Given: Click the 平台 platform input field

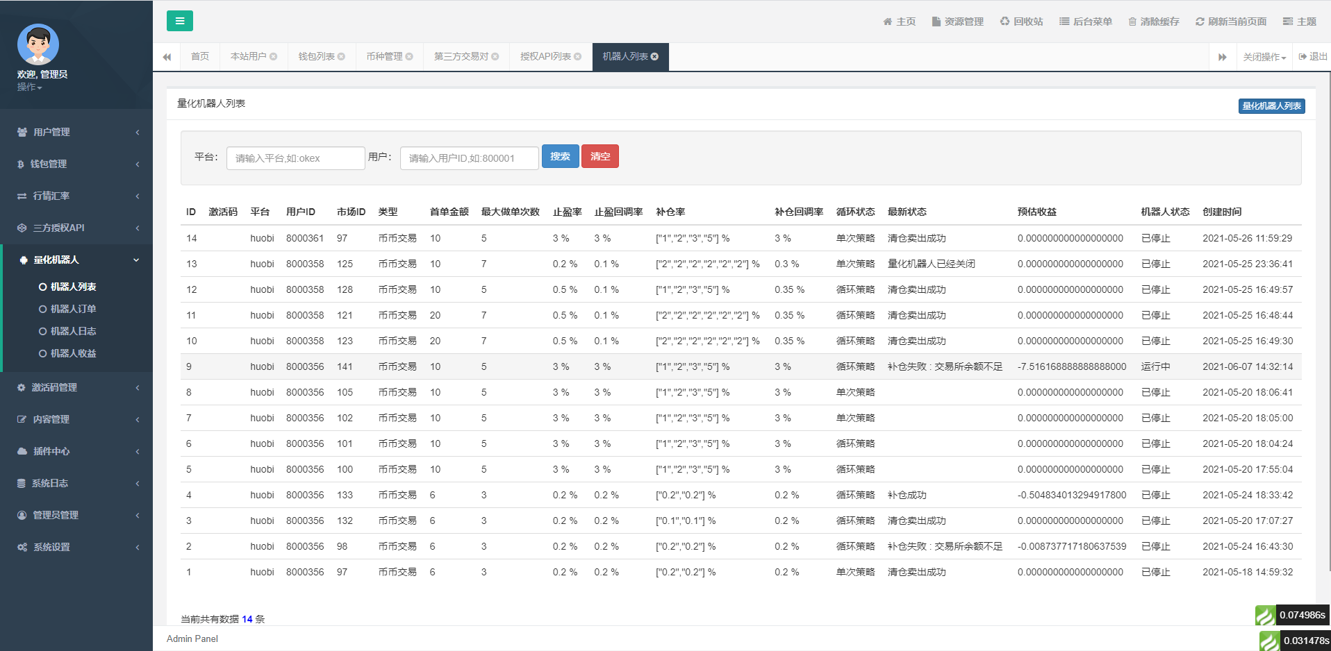Looking at the screenshot, I should (x=295, y=158).
